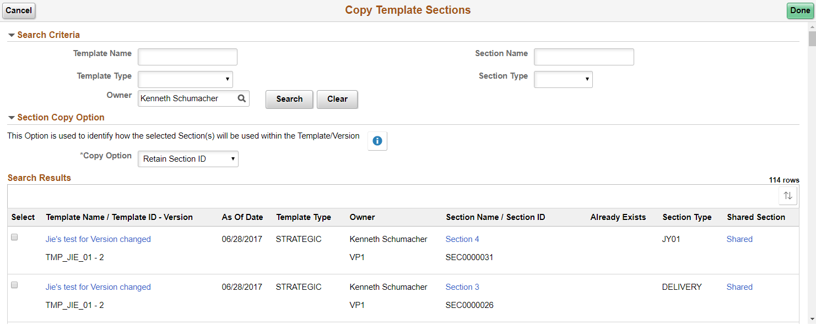Viewport: 816px width, 325px height.
Task: Click the Cancel button
Action: pos(19,10)
